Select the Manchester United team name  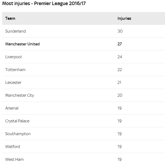coord(22,44)
